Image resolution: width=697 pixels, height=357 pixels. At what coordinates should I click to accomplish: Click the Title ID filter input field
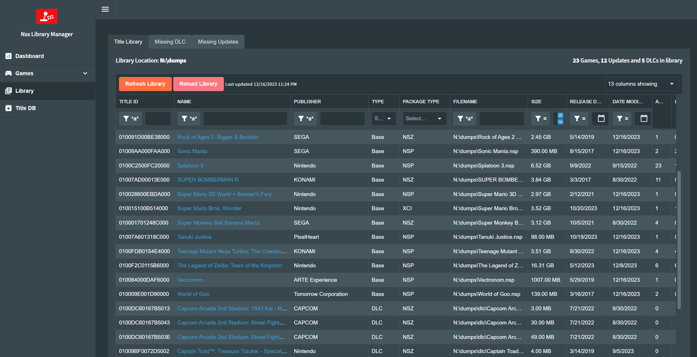point(158,119)
